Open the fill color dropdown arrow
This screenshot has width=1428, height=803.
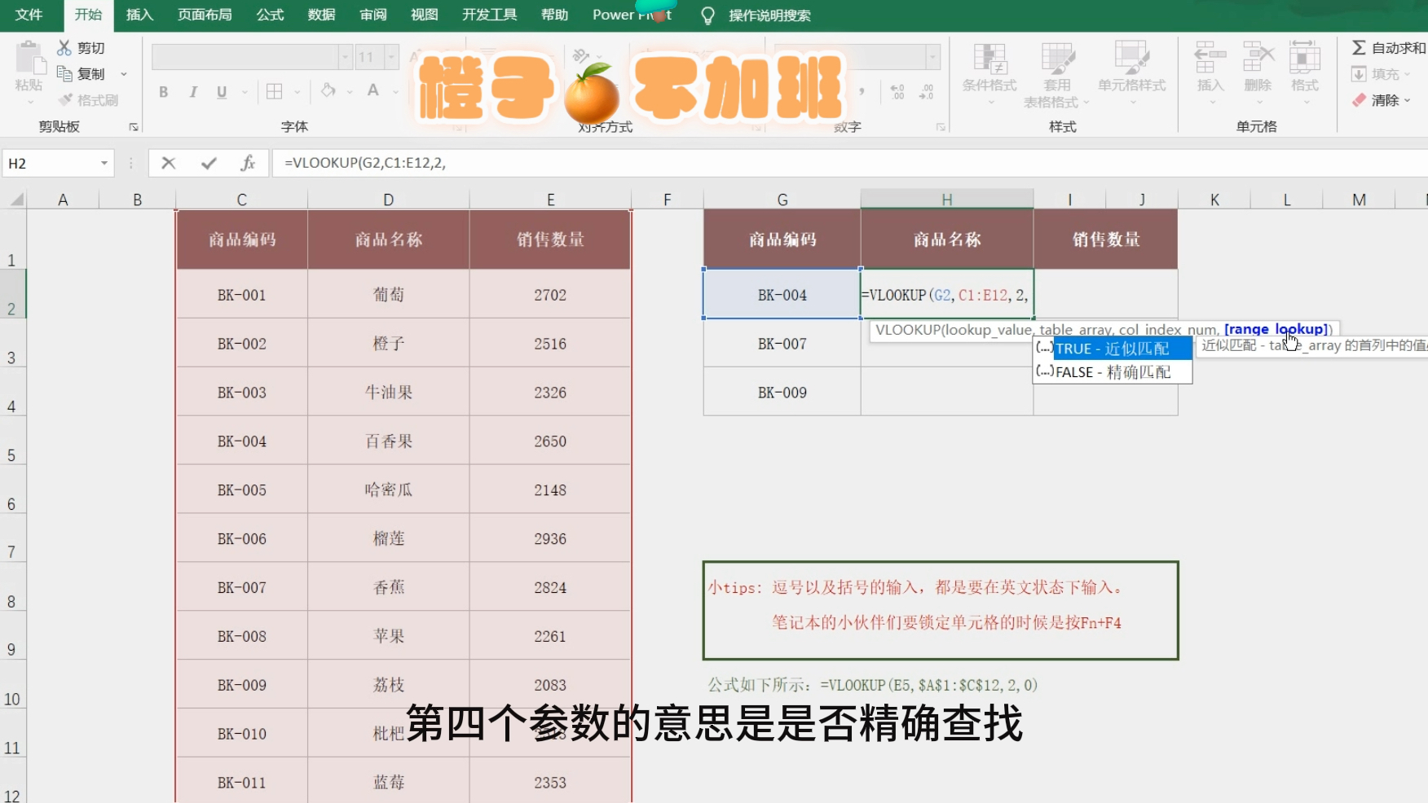tap(350, 92)
